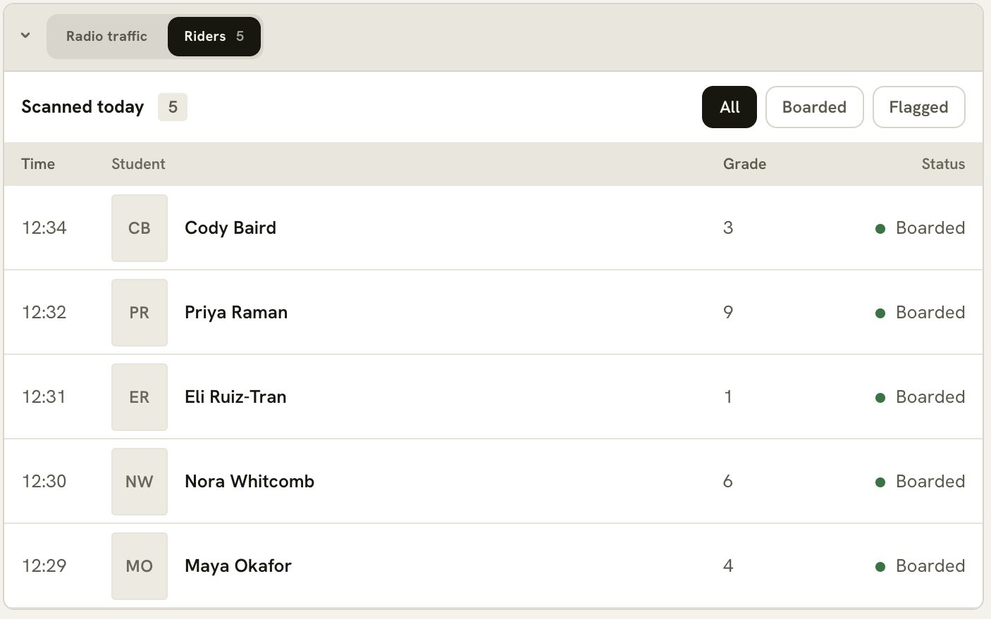Collapse the panel with the chevron arrow
This screenshot has height=619, width=991.
pos(25,35)
